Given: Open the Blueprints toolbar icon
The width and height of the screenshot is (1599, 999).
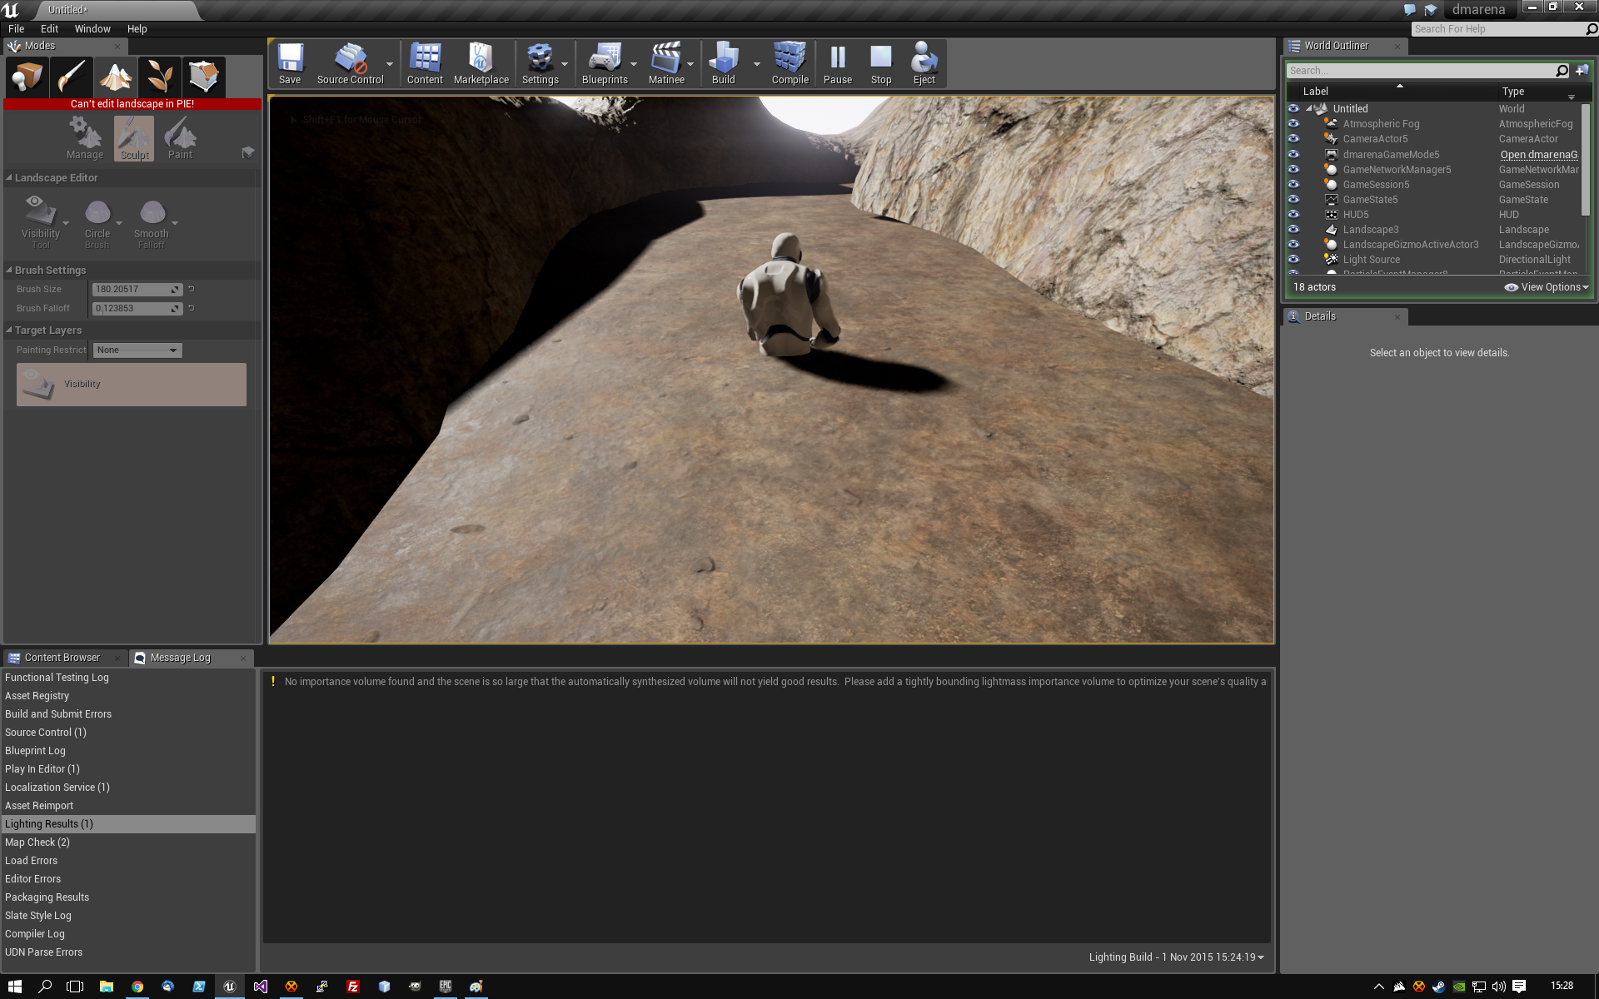Looking at the screenshot, I should 605,63.
